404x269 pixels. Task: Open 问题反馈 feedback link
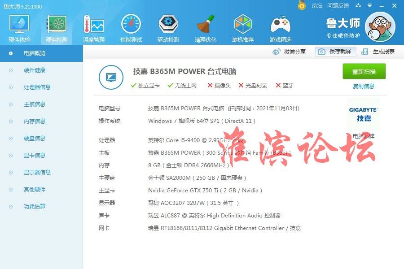(338, 6)
